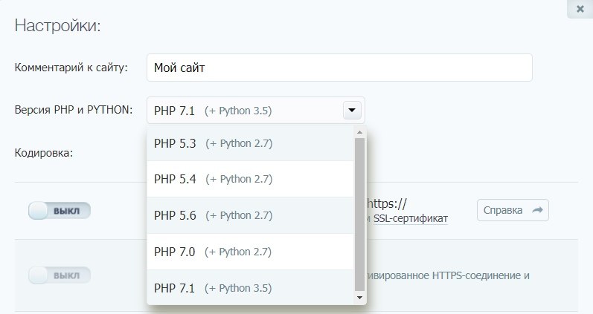Click the dropdown list scroll-down arrow
Viewport: 593px width, 314px height.
[x=360, y=297]
